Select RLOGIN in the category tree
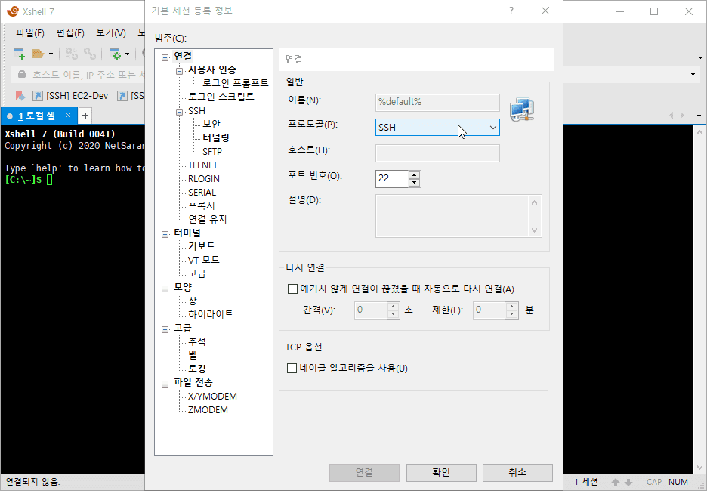This screenshot has height=491, width=707. point(204,178)
